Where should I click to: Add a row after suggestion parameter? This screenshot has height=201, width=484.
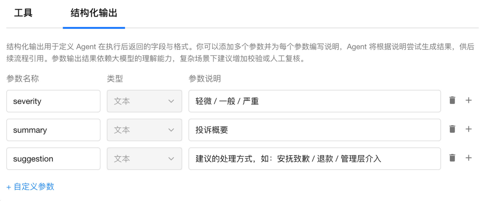[468, 158]
